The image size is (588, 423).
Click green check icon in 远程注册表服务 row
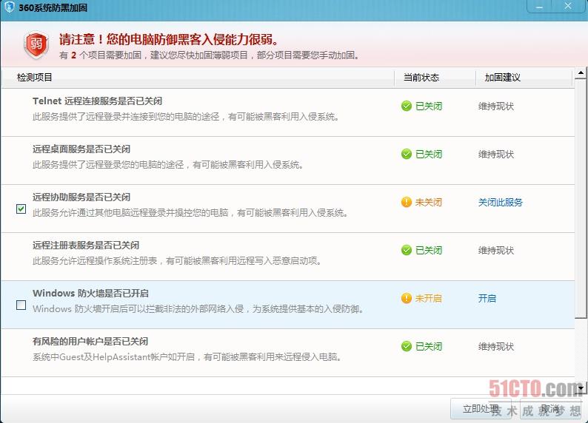point(407,250)
